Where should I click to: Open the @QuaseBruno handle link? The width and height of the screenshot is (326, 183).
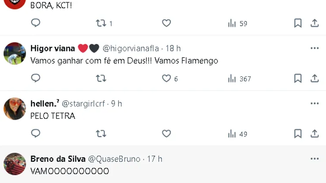pos(114,159)
